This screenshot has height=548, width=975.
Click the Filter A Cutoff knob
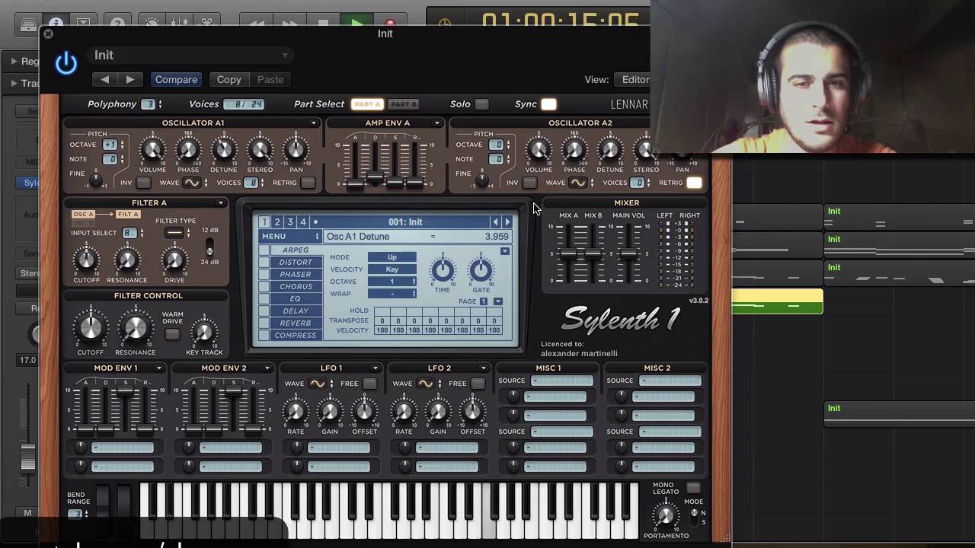click(x=86, y=260)
